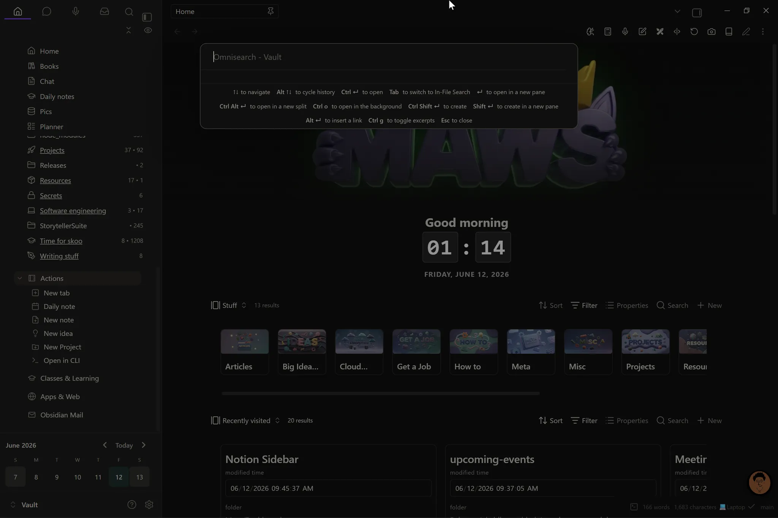Open the magnifier search tab in the sidebar
This screenshot has height=518, width=778.
click(129, 11)
